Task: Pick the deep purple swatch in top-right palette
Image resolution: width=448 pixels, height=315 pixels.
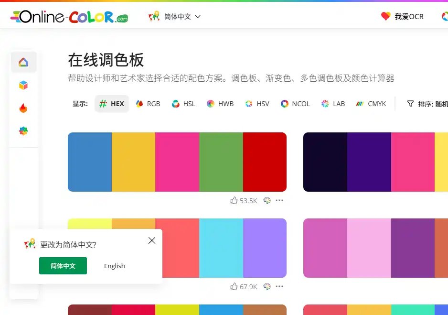Action: pos(369,162)
